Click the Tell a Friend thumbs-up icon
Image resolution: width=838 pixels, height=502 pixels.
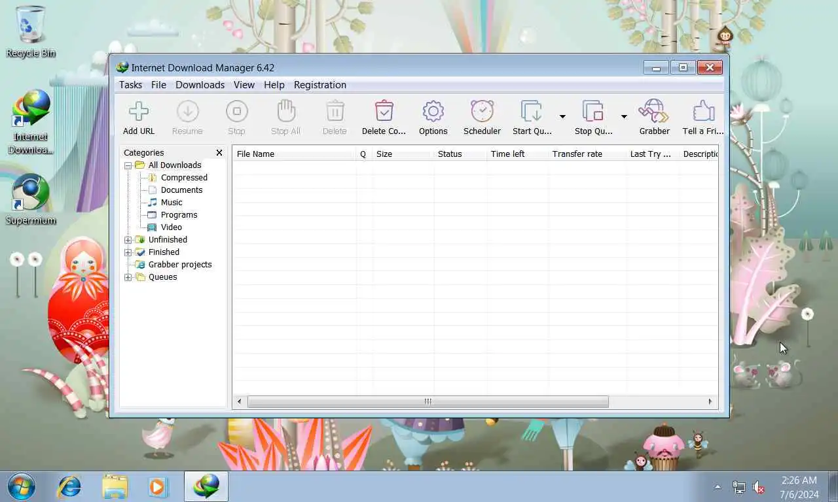tap(703, 112)
